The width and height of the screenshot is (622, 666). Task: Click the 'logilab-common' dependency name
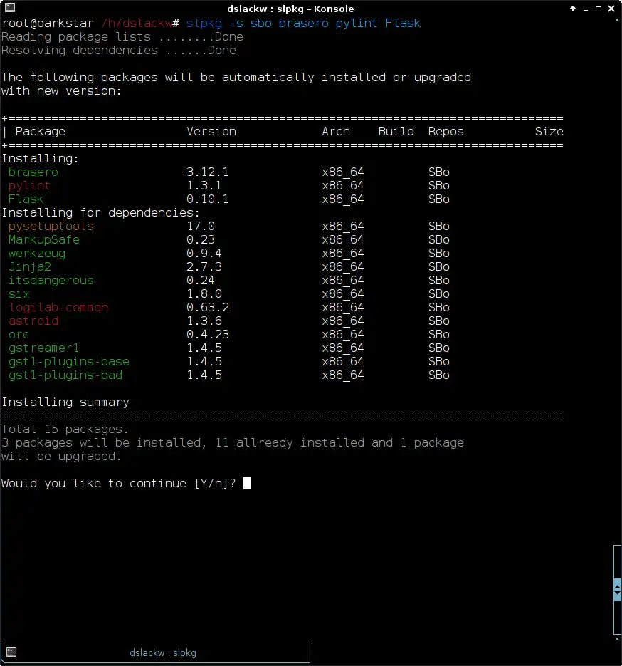pos(58,308)
